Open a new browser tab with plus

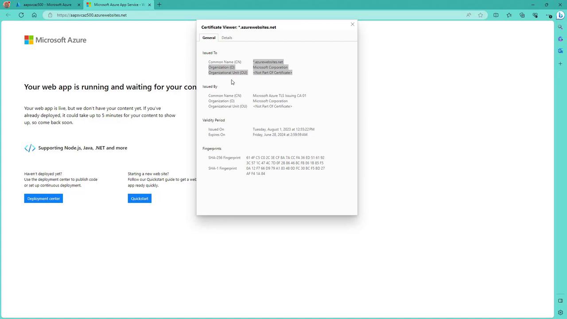click(159, 5)
